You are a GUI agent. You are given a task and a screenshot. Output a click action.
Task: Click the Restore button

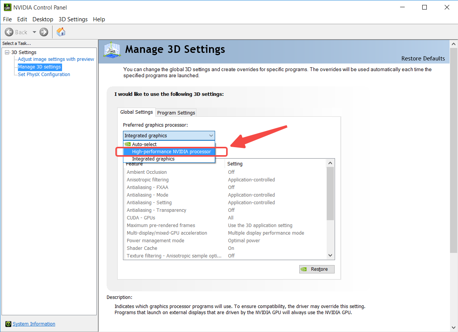click(317, 269)
